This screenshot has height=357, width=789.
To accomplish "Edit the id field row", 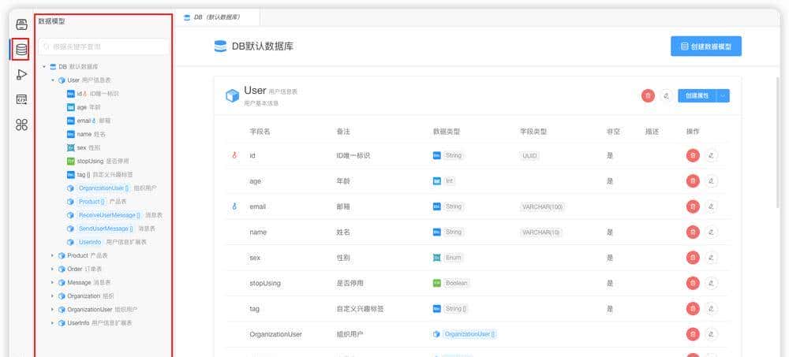I will click(x=711, y=155).
